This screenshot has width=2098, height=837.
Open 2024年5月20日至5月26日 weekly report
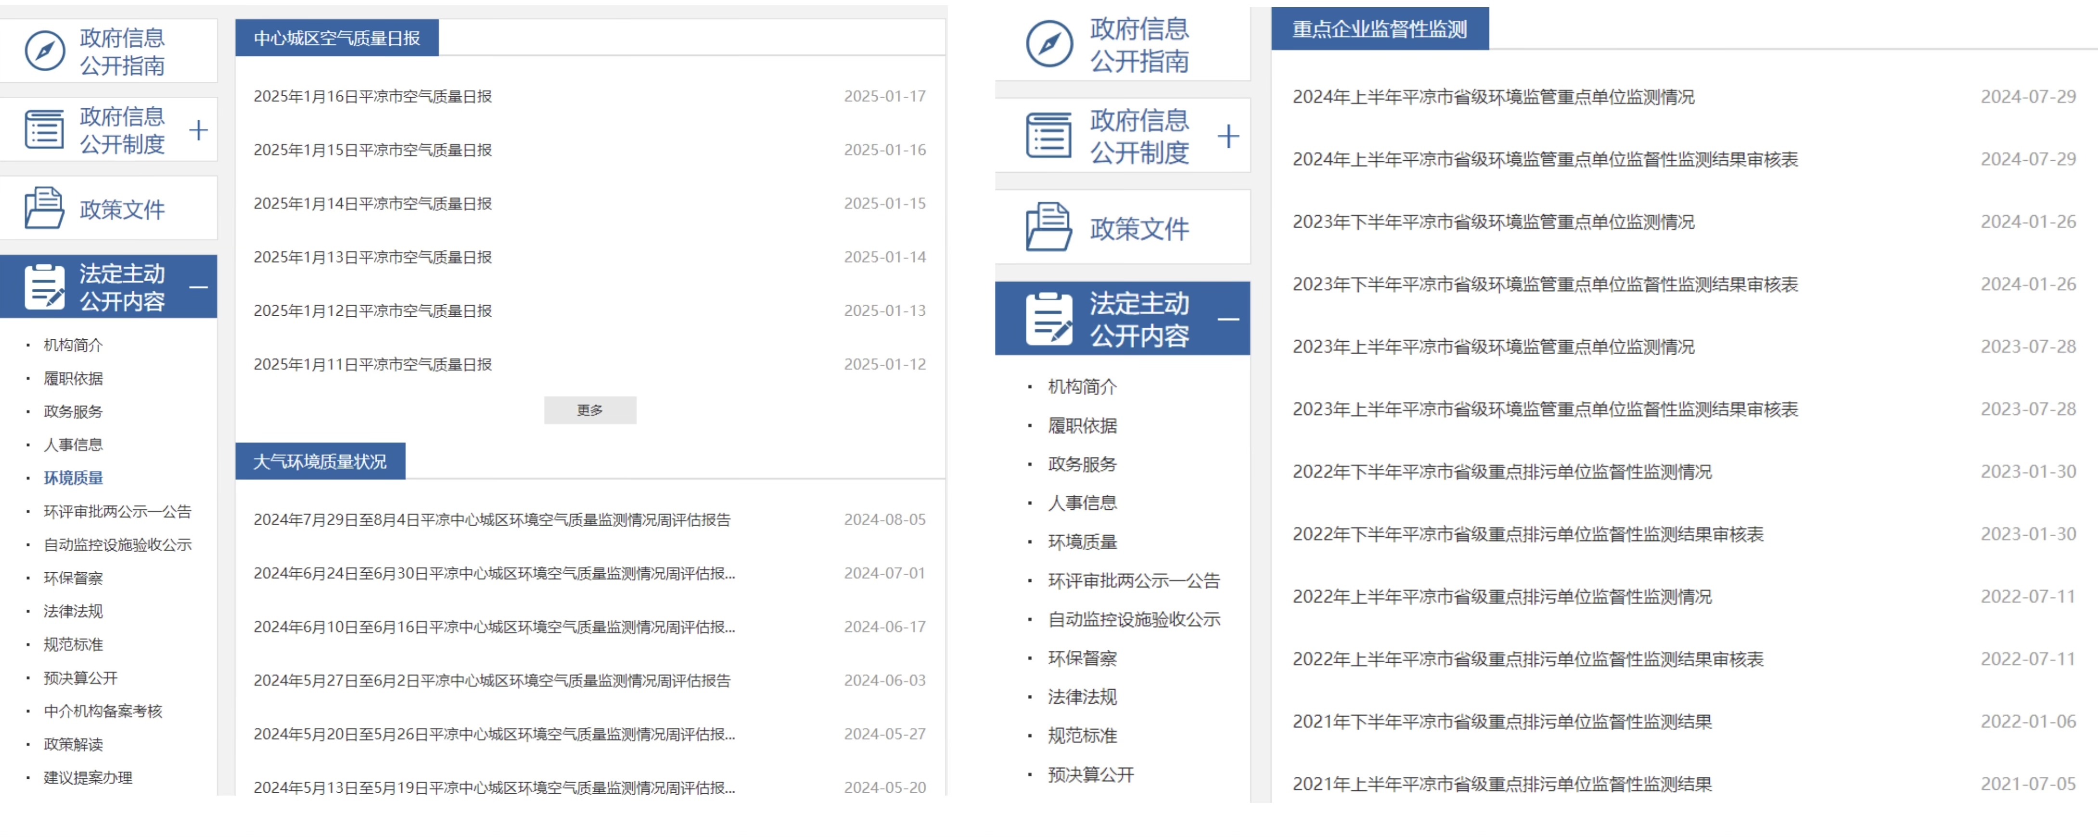(494, 734)
